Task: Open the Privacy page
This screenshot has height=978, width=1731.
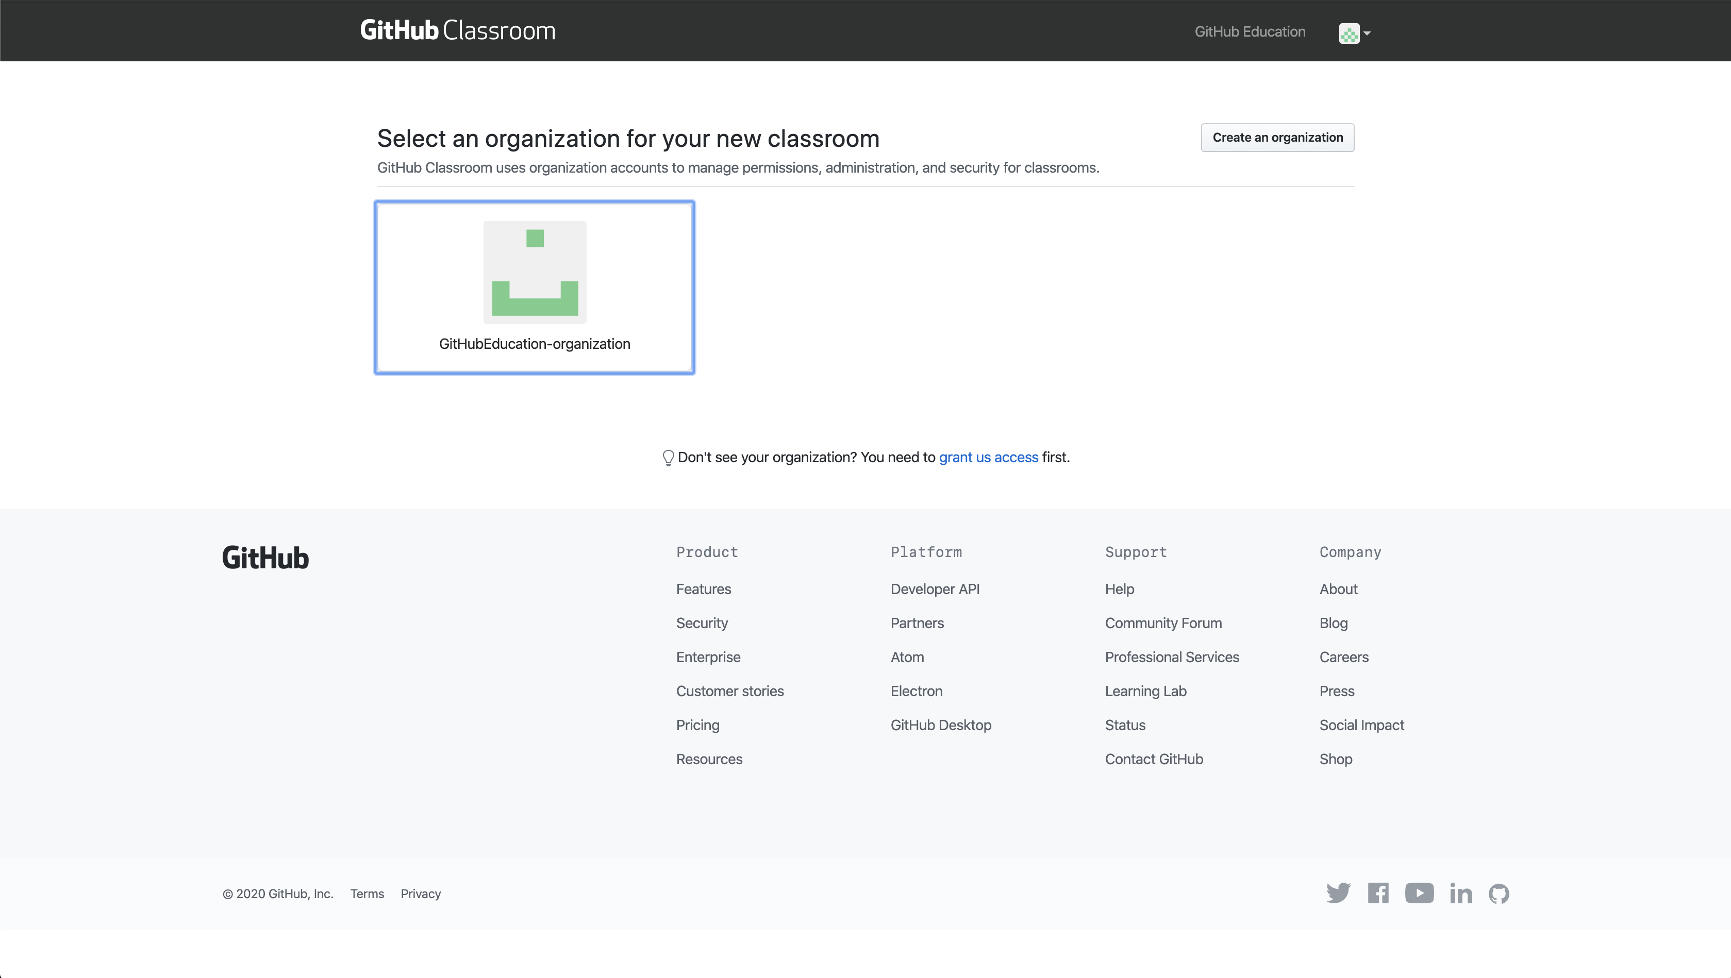Action: (x=421, y=894)
